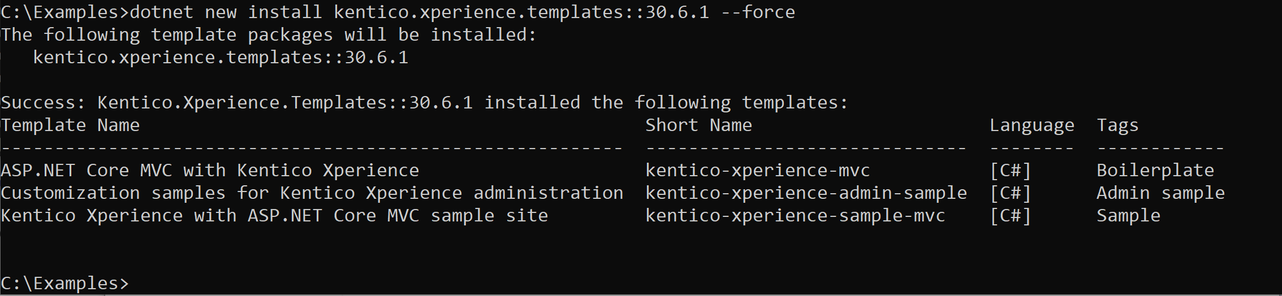Screen dimensions: 1282x296
Task: Click the "Language" column header
Action: pyautogui.click(x=1031, y=125)
